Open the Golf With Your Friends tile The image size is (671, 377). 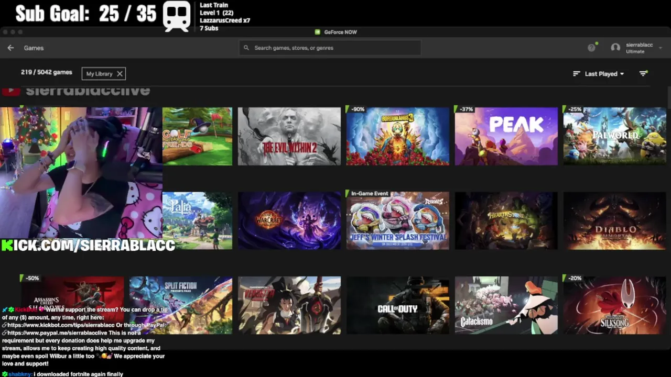(197, 136)
